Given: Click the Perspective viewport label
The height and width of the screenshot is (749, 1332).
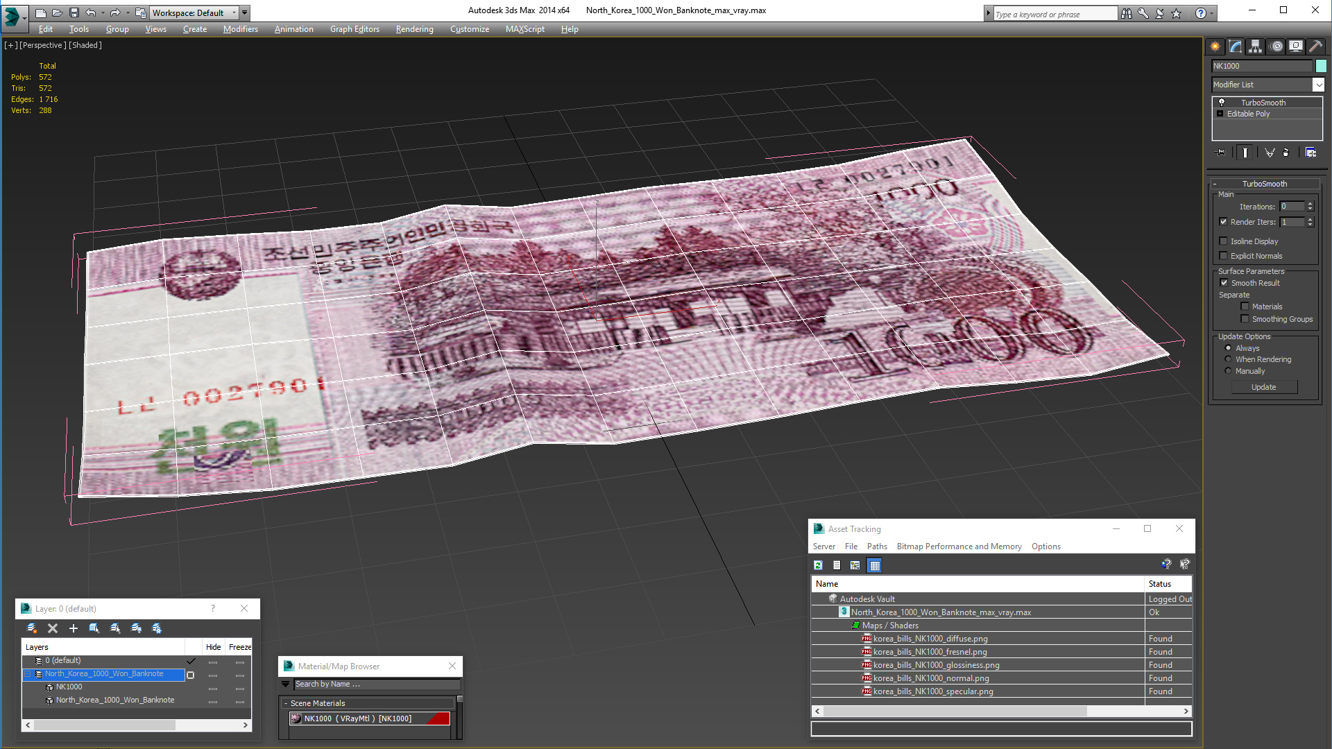Looking at the screenshot, I should 43,45.
